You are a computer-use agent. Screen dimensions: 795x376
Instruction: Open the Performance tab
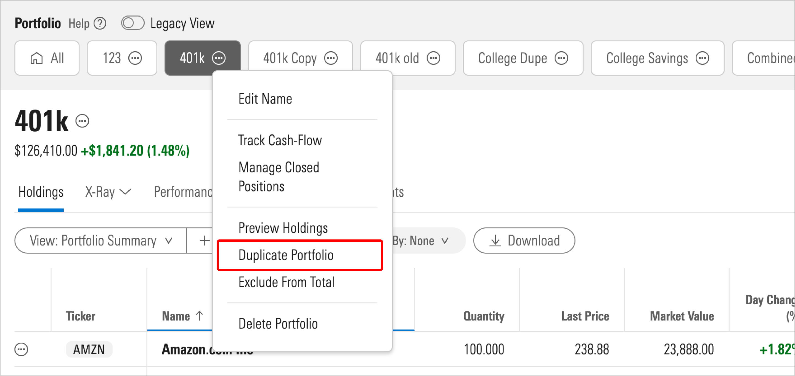coord(183,192)
